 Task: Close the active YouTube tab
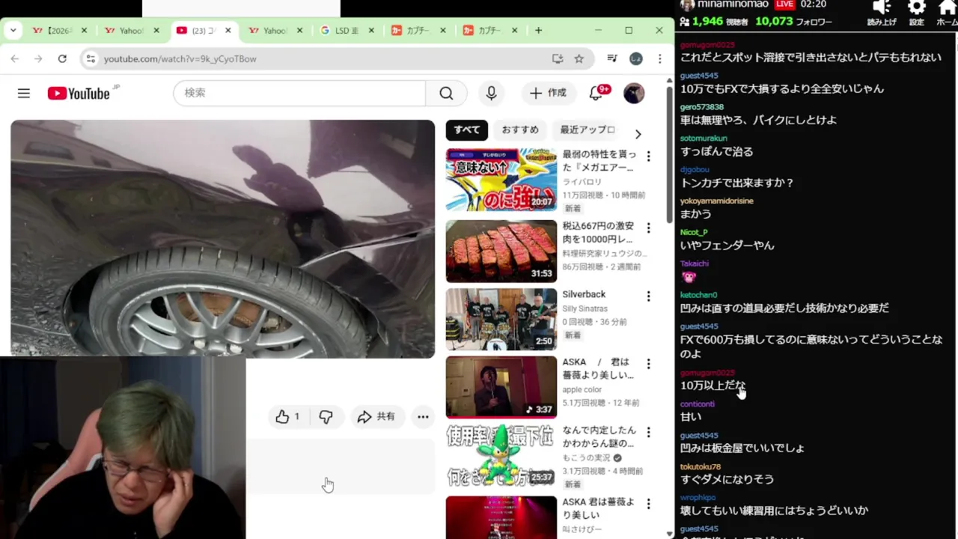pos(228,31)
